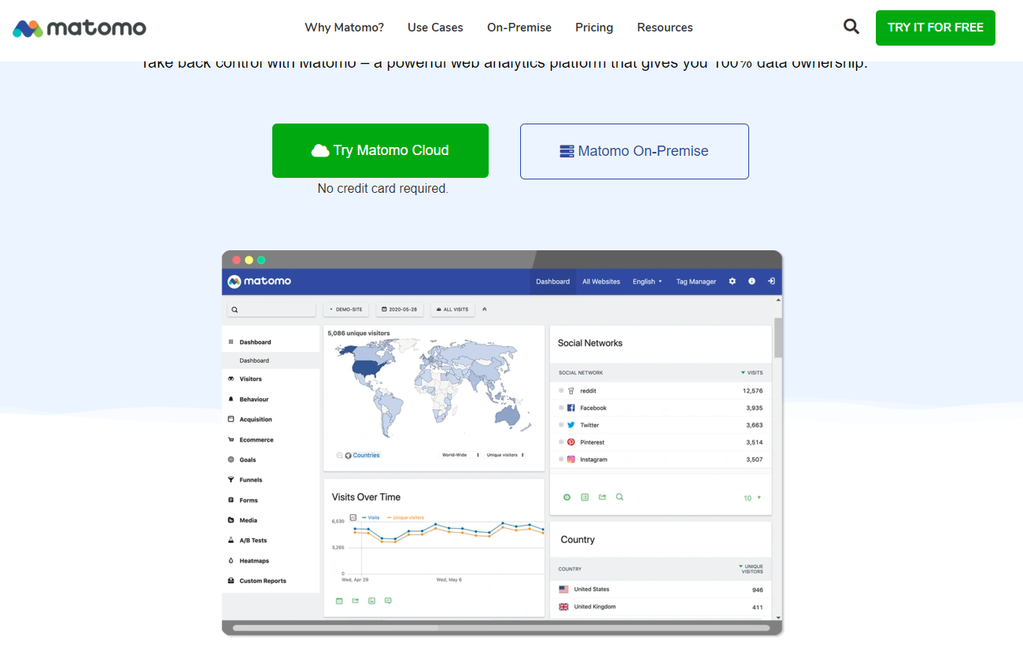Open the Pricing page
Image resolution: width=1023 pixels, height=661 pixels.
(x=594, y=28)
